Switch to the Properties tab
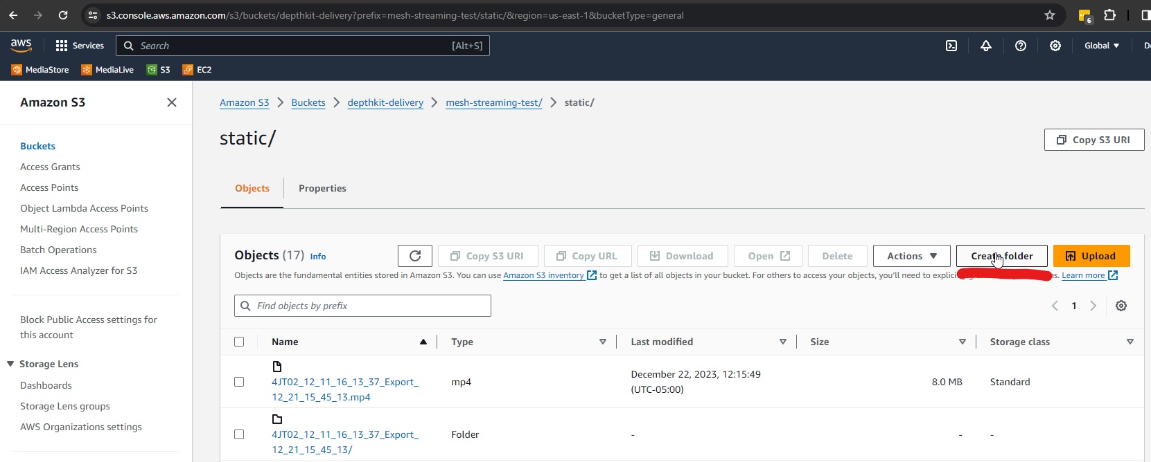Screen dimensions: 1151x462 coord(322,188)
